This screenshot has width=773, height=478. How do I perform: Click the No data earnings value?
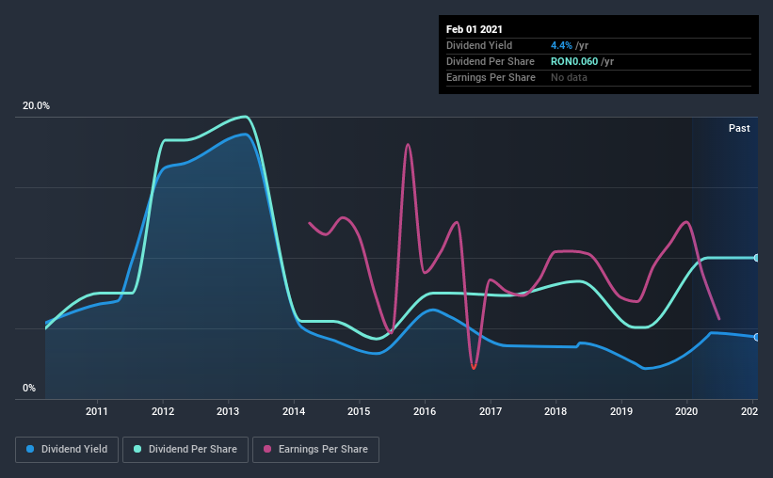(569, 77)
